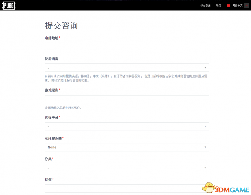Click the 使用语言 field label
Image resolution: width=251 pixels, height=195 pixels.
point(51,59)
